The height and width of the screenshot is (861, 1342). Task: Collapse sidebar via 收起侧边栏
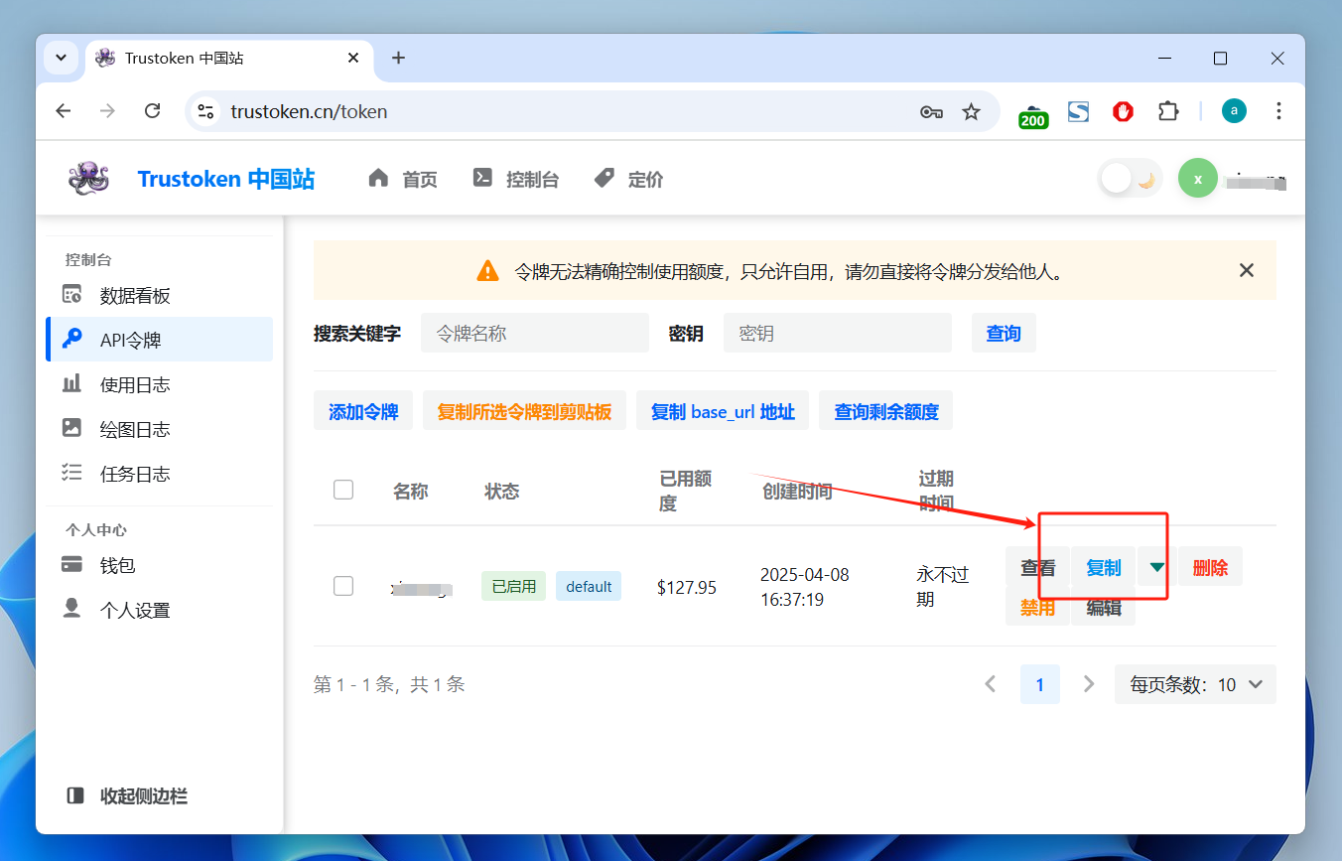coord(126,795)
